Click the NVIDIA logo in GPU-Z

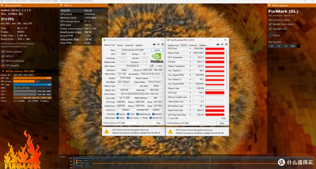157,58
